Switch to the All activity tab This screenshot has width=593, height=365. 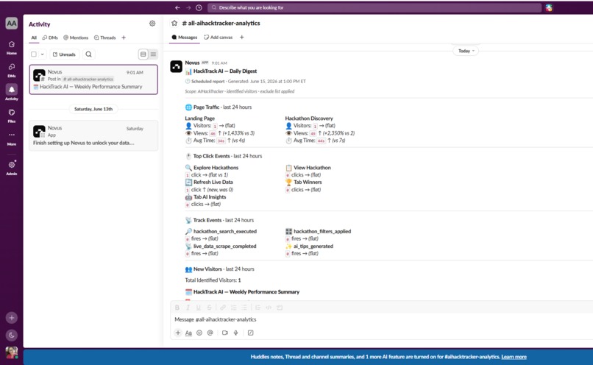34,38
